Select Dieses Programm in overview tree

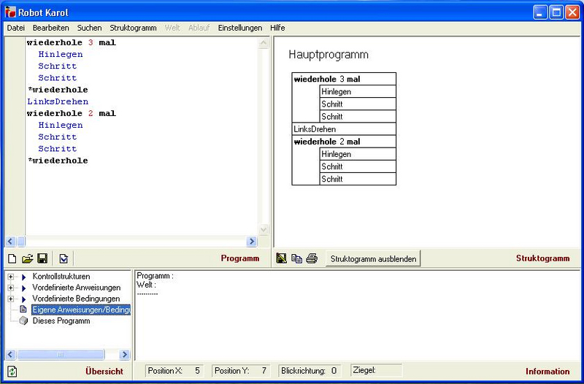tap(61, 320)
